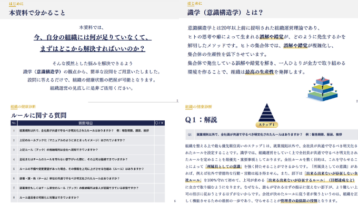Click highlighted phrase 最高の生産性
This screenshot has width=358, height=205.
tap(260, 72)
